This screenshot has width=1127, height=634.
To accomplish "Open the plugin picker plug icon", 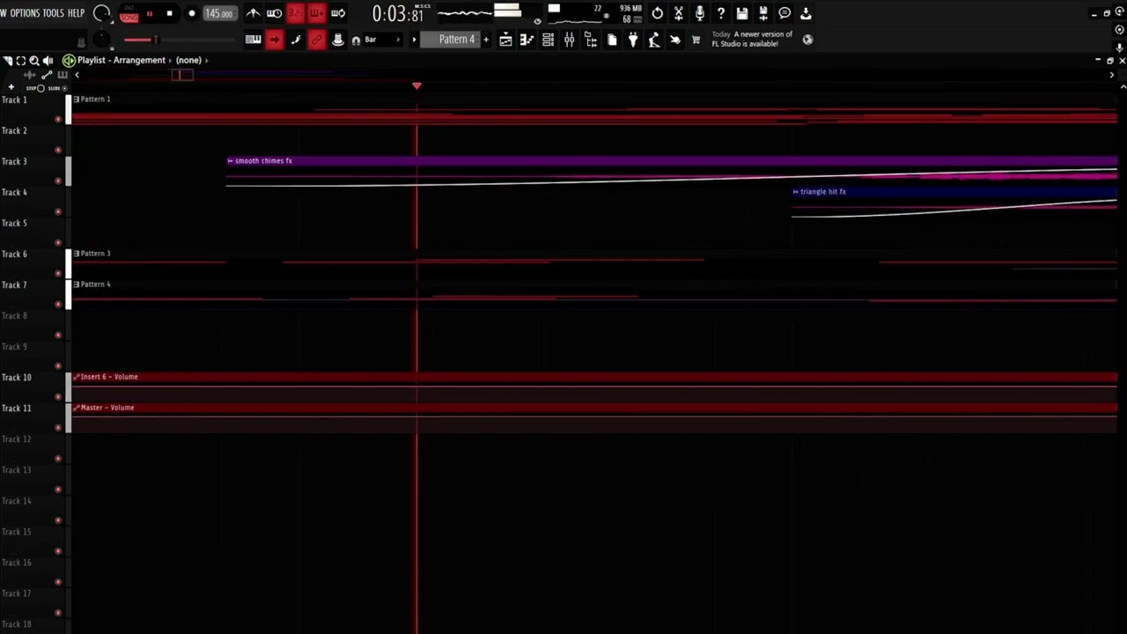I will point(633,40).
